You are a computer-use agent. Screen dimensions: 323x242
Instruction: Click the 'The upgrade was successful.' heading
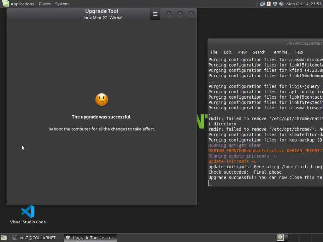coord(102,117)
